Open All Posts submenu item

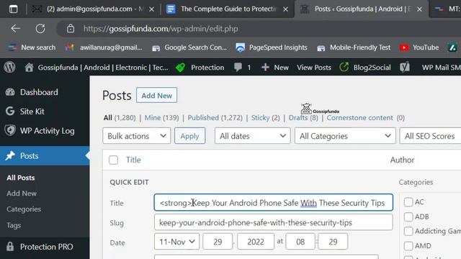[x=21, y=178]
